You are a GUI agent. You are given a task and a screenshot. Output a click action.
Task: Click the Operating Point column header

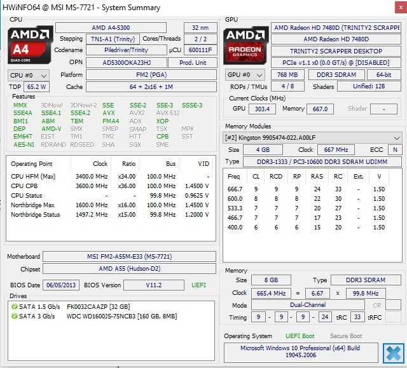pos(32,164)
